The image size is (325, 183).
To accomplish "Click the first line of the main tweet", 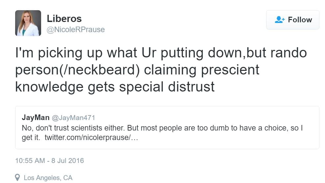I will (x=161, y=53).
